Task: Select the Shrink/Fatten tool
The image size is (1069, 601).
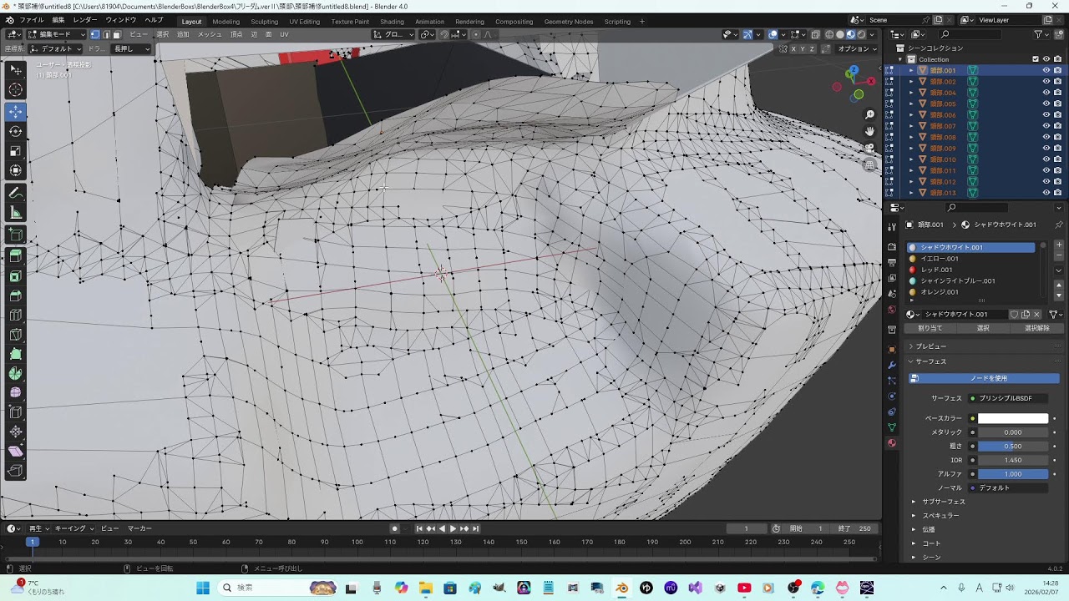Action: (16, 432)
